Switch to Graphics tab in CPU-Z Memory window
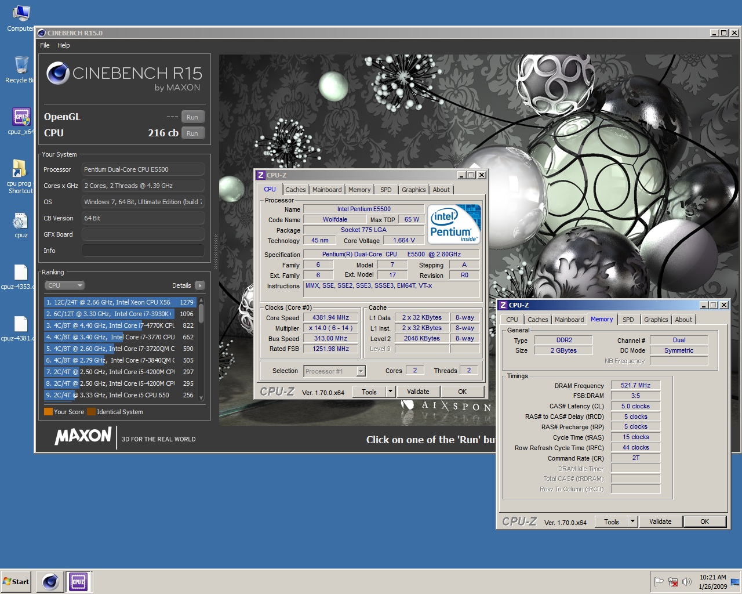Image resolution: width=742 pixels, height=594 pixels. pyautogui.click(x=656, y=320)
